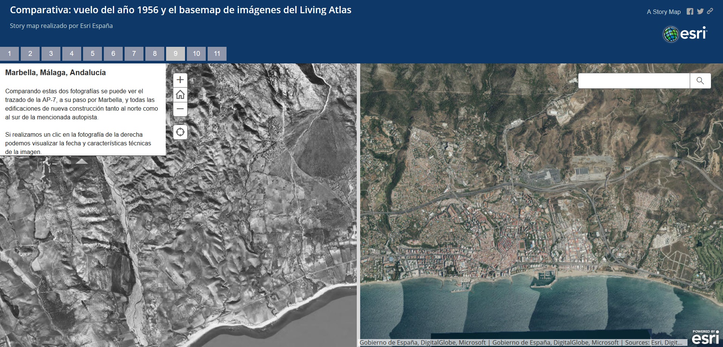This screenshot has width=723, height=347.
Task: Zoom out on the 1956 map
Action: pyautogui.click(x=180, y=109)
